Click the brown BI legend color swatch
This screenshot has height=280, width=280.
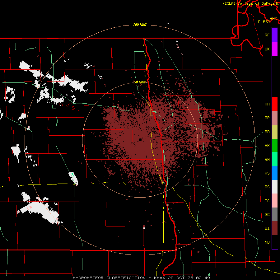[275, 228]
